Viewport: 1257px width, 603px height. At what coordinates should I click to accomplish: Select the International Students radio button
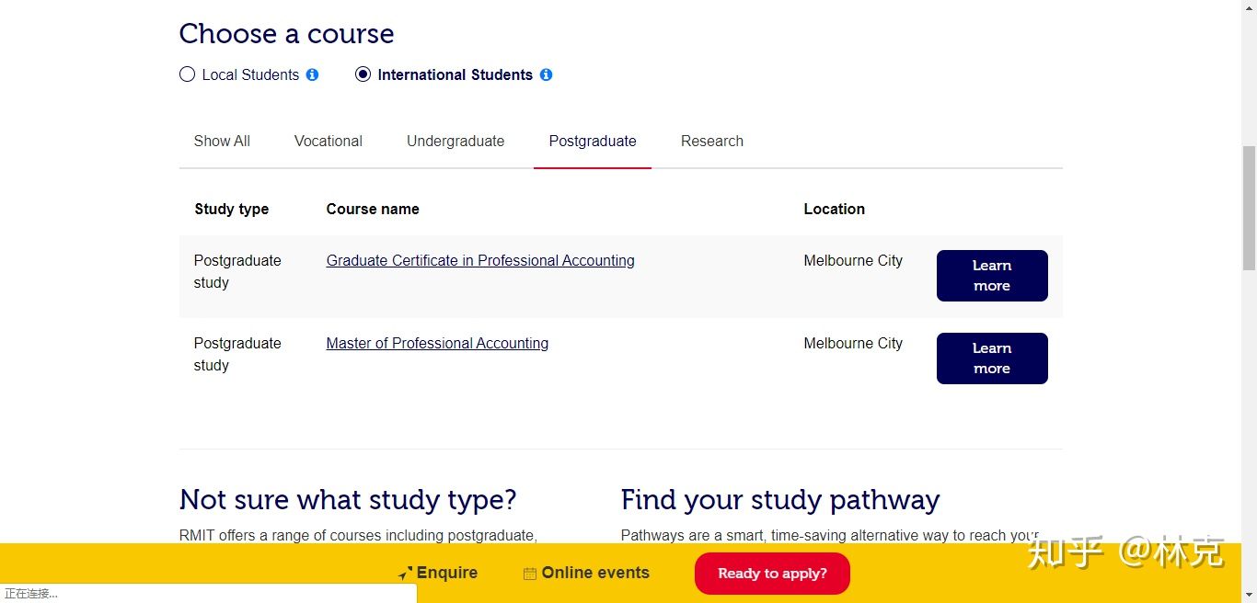click(x=363, y=74)
